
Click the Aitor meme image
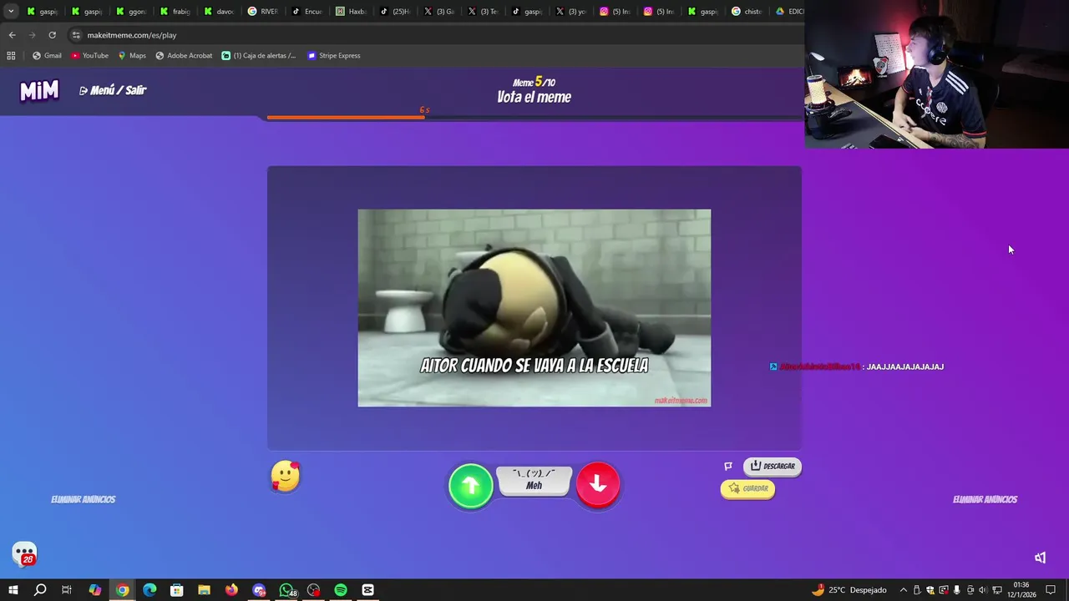point(534,308)
